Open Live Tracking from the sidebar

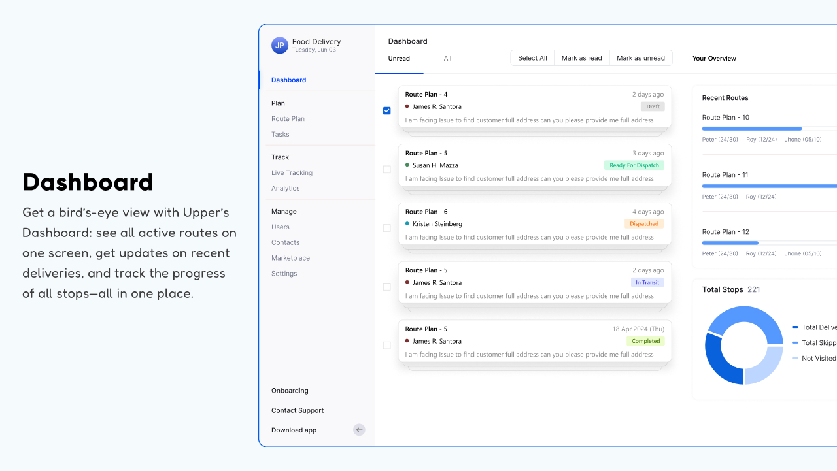(292, 172)
